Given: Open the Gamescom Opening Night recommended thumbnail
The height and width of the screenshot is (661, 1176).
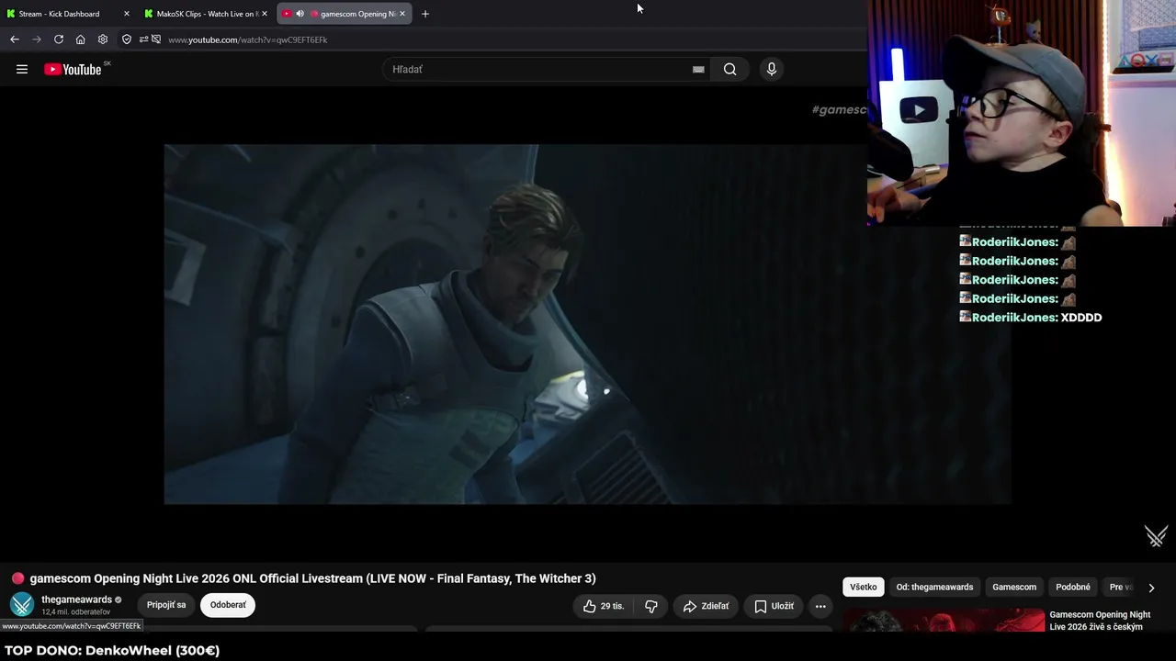Looking at the screenshot, I should click(944, 622).
